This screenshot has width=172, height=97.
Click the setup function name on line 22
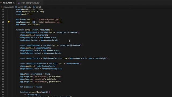[x=28, y=30]
